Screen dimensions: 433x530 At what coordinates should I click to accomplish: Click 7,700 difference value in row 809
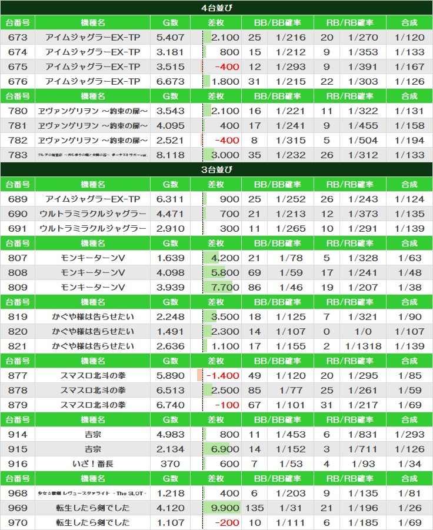click(x=225, y=287)
